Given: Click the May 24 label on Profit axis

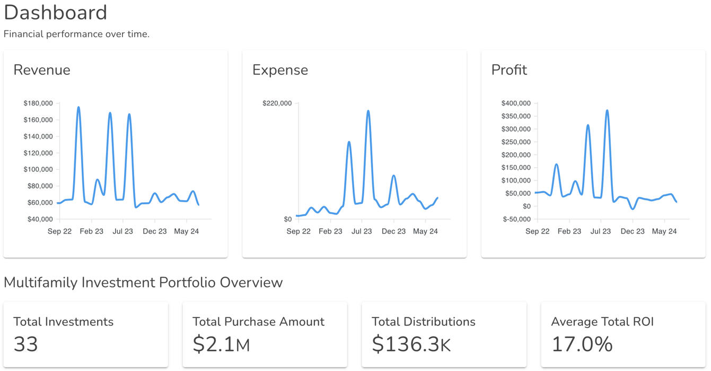Looking at the screenshot, I should pyautogui.click(x=664, y=231).
